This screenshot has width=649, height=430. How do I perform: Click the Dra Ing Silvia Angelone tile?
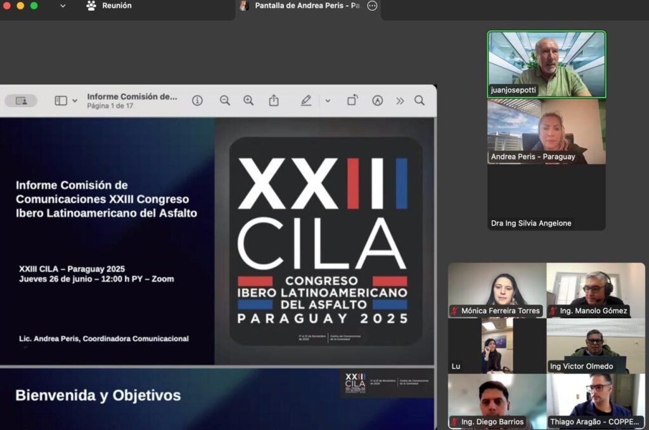(x=546, y=199)
